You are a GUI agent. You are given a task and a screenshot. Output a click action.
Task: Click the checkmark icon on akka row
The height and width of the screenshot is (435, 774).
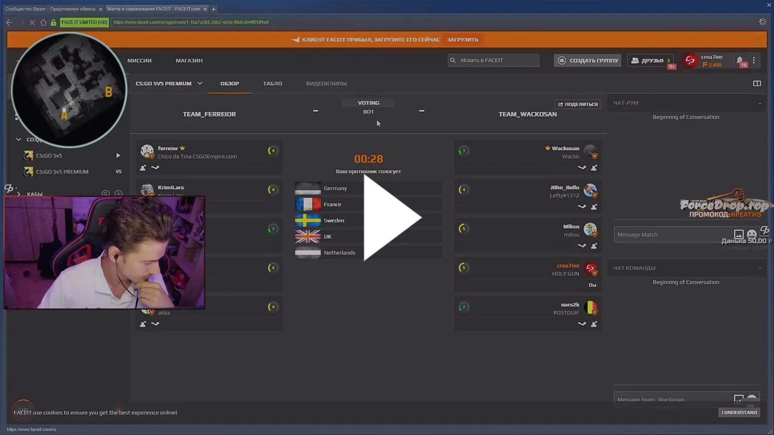pyautogui.click(x=156, y=323)
